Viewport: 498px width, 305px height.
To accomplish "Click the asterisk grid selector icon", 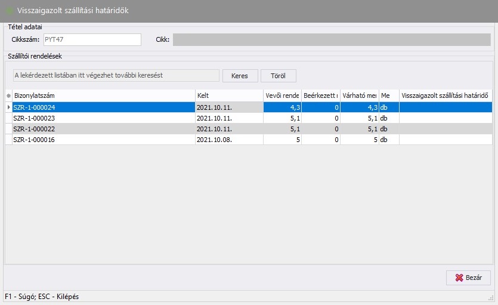I will 8,95.
